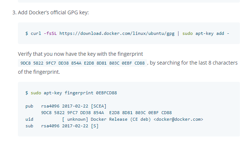
Task: Click the -fsSL flag in curl command
Action: click(x=50, y=33)
